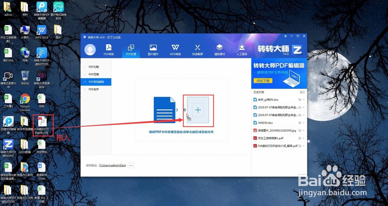388x206 pixels.
Task: Select the 录屏软件-2345 document on the desktop
Action: 42,171
